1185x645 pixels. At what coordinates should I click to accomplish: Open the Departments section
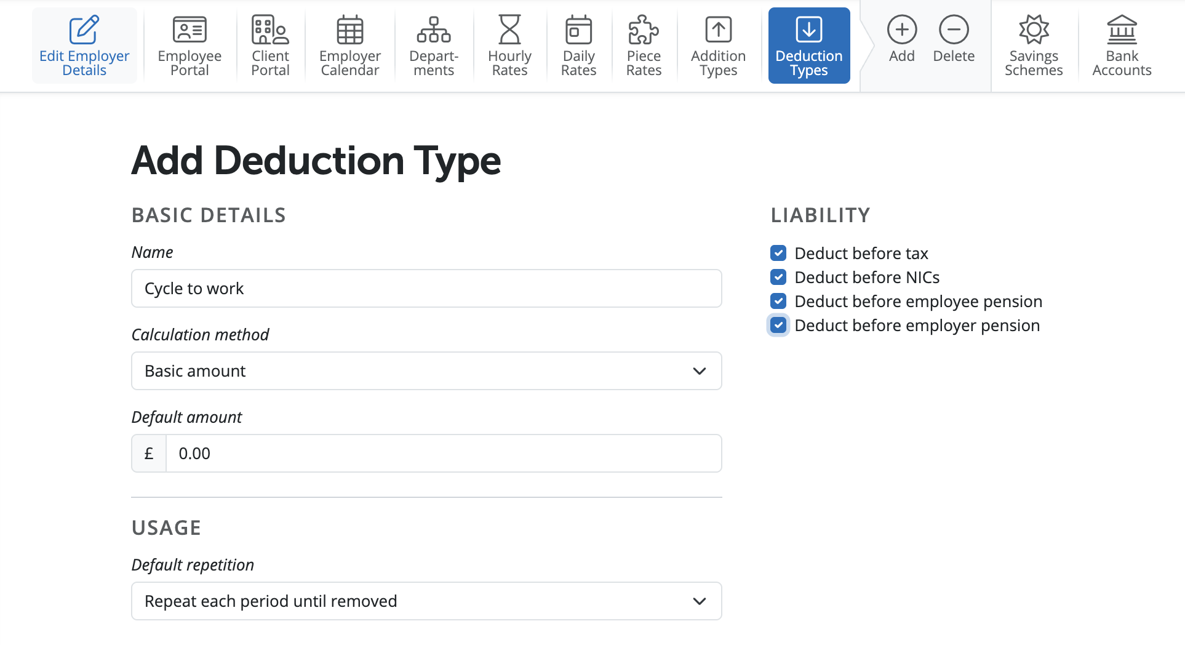click(x=434, y=46)
